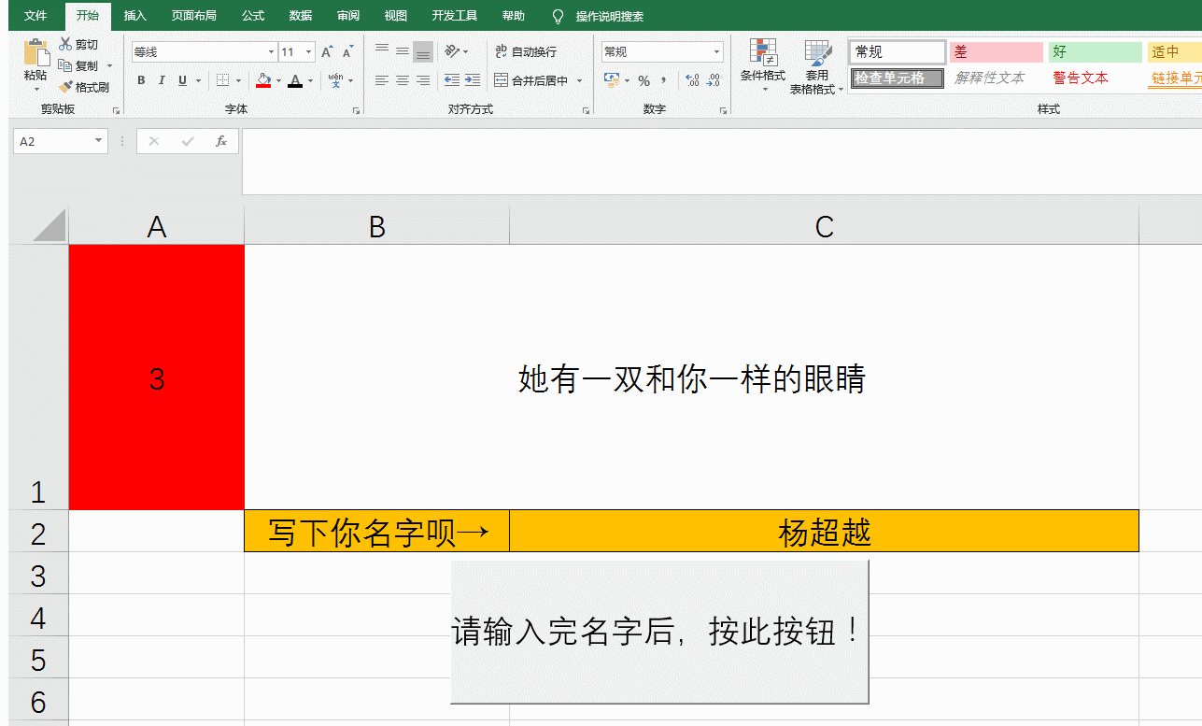Click in the formula bar input

coord(721,161)
